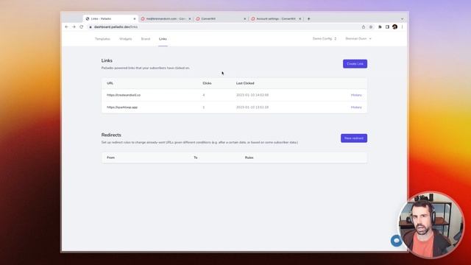The image size is (471, 265).
Task: Select the Links nav tab
Action: [163, 39]
